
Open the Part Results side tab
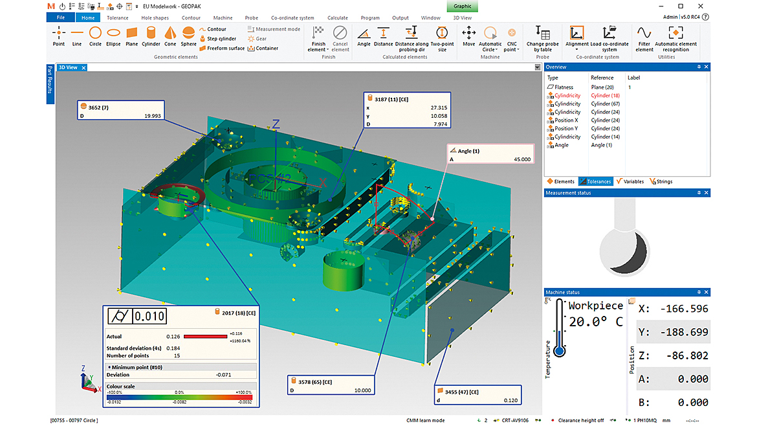[50, 84]
